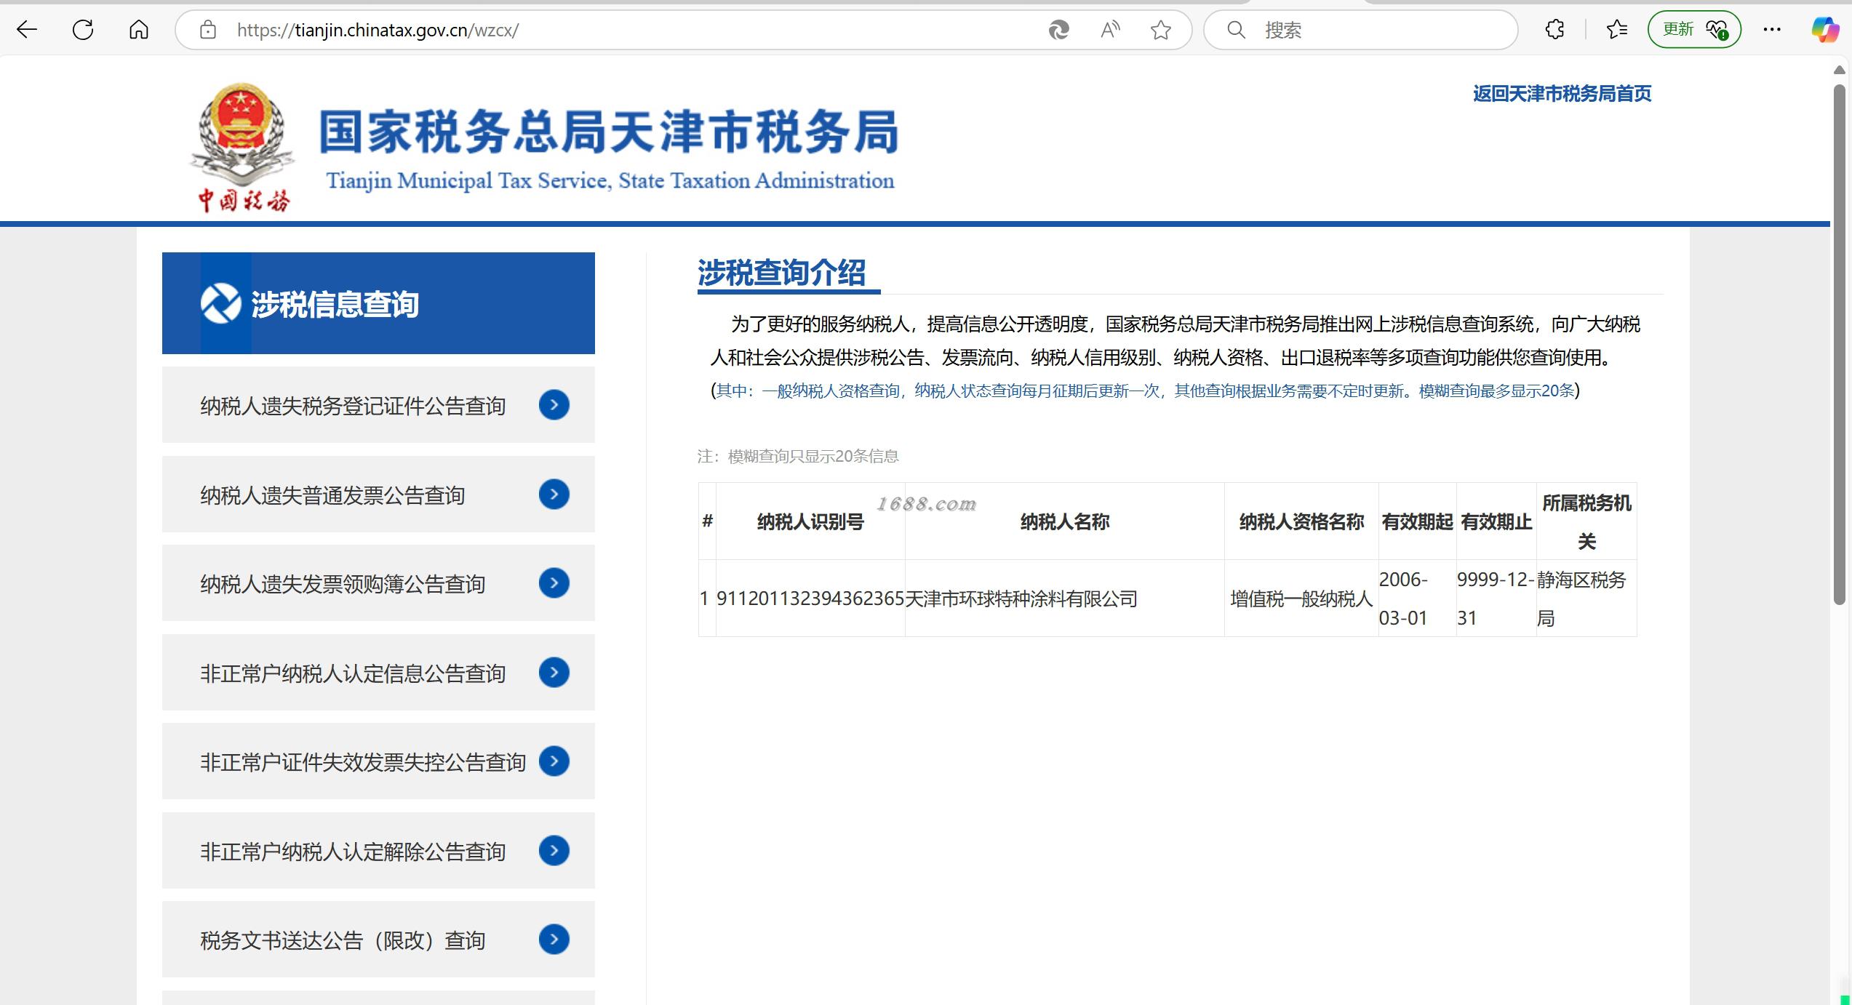Screen dimensions: 1852x1005
Task: Open the favorites list icon
Action: [1616, 30]
